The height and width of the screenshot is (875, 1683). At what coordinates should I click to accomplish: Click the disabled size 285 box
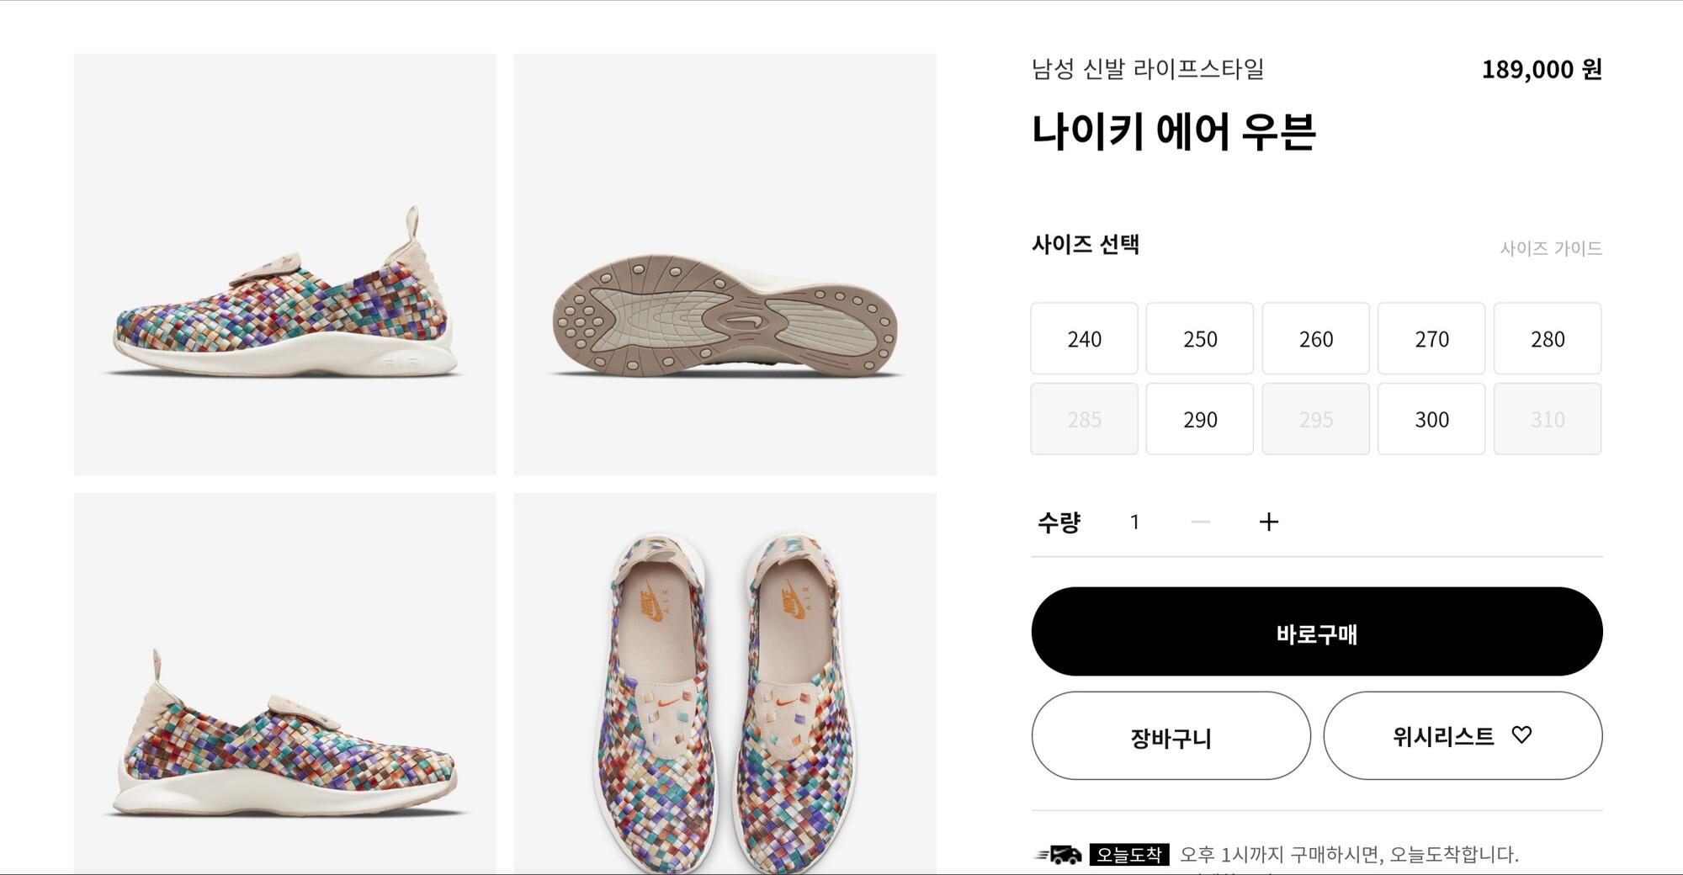[x=1084, y=419]
